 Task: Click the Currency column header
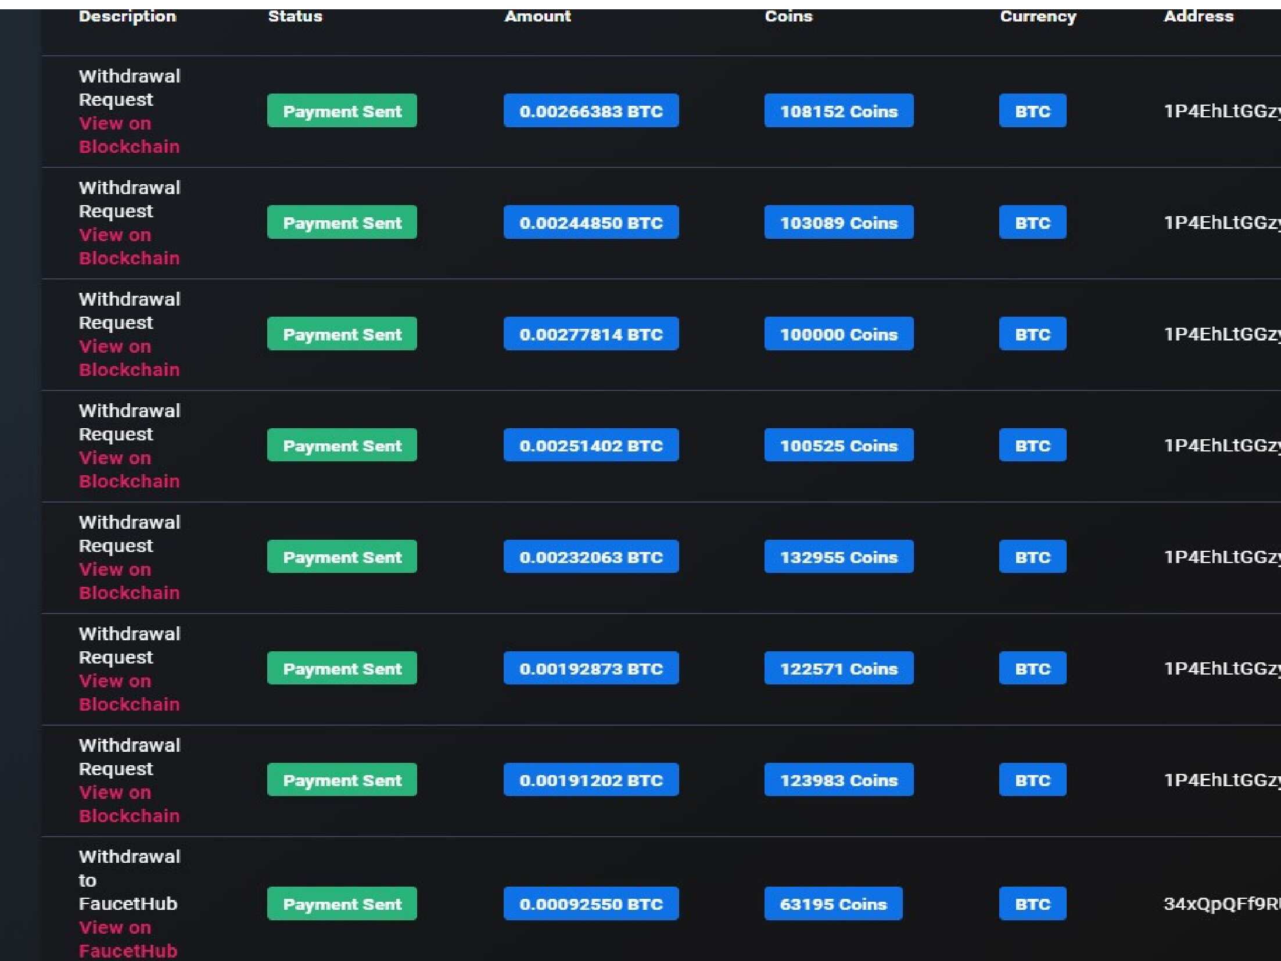point(1038,16)
